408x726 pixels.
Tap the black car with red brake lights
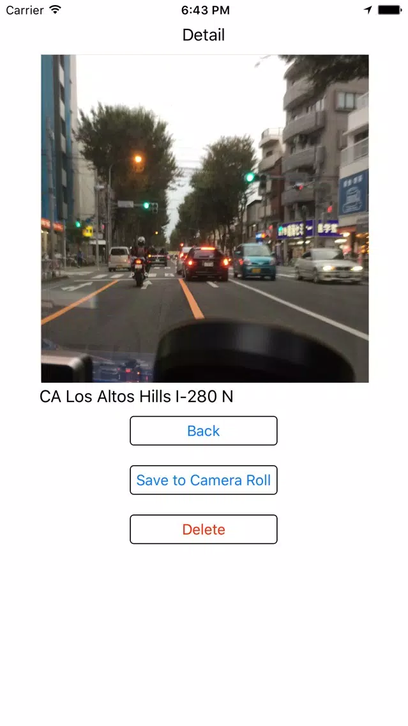(206, 263)
